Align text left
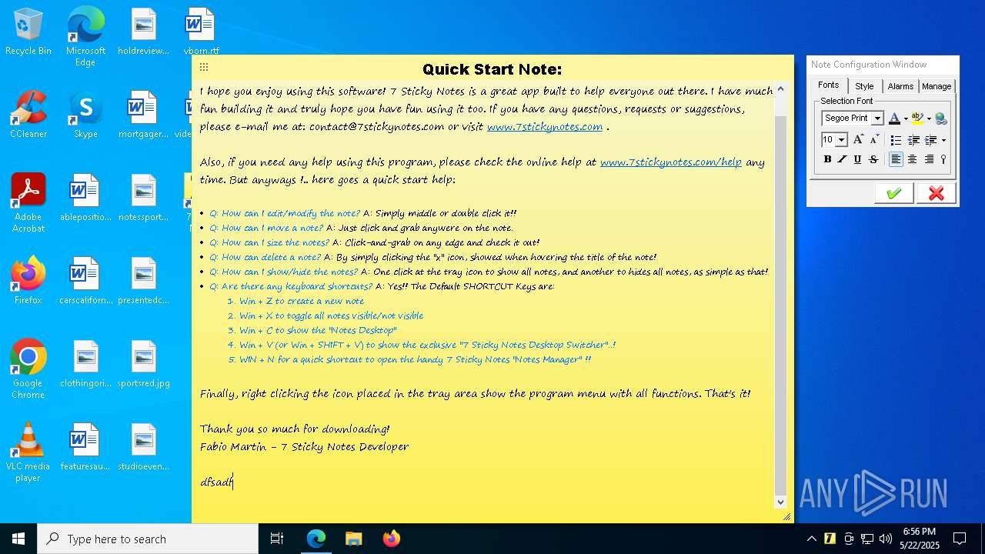985x554 pixels. (896, 159)
